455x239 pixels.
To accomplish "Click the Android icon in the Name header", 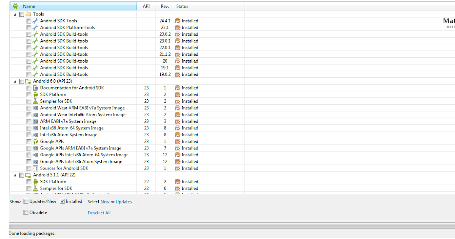I will [16, 6].
